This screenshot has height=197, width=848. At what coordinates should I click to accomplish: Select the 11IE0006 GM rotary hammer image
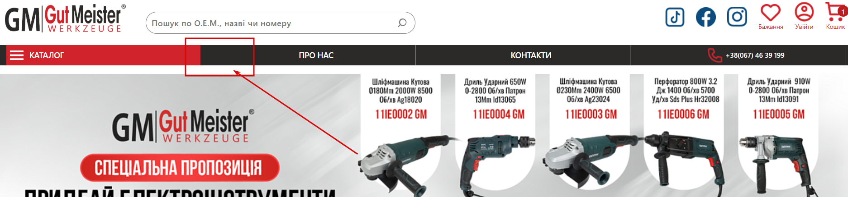click(x=683, y=162)
